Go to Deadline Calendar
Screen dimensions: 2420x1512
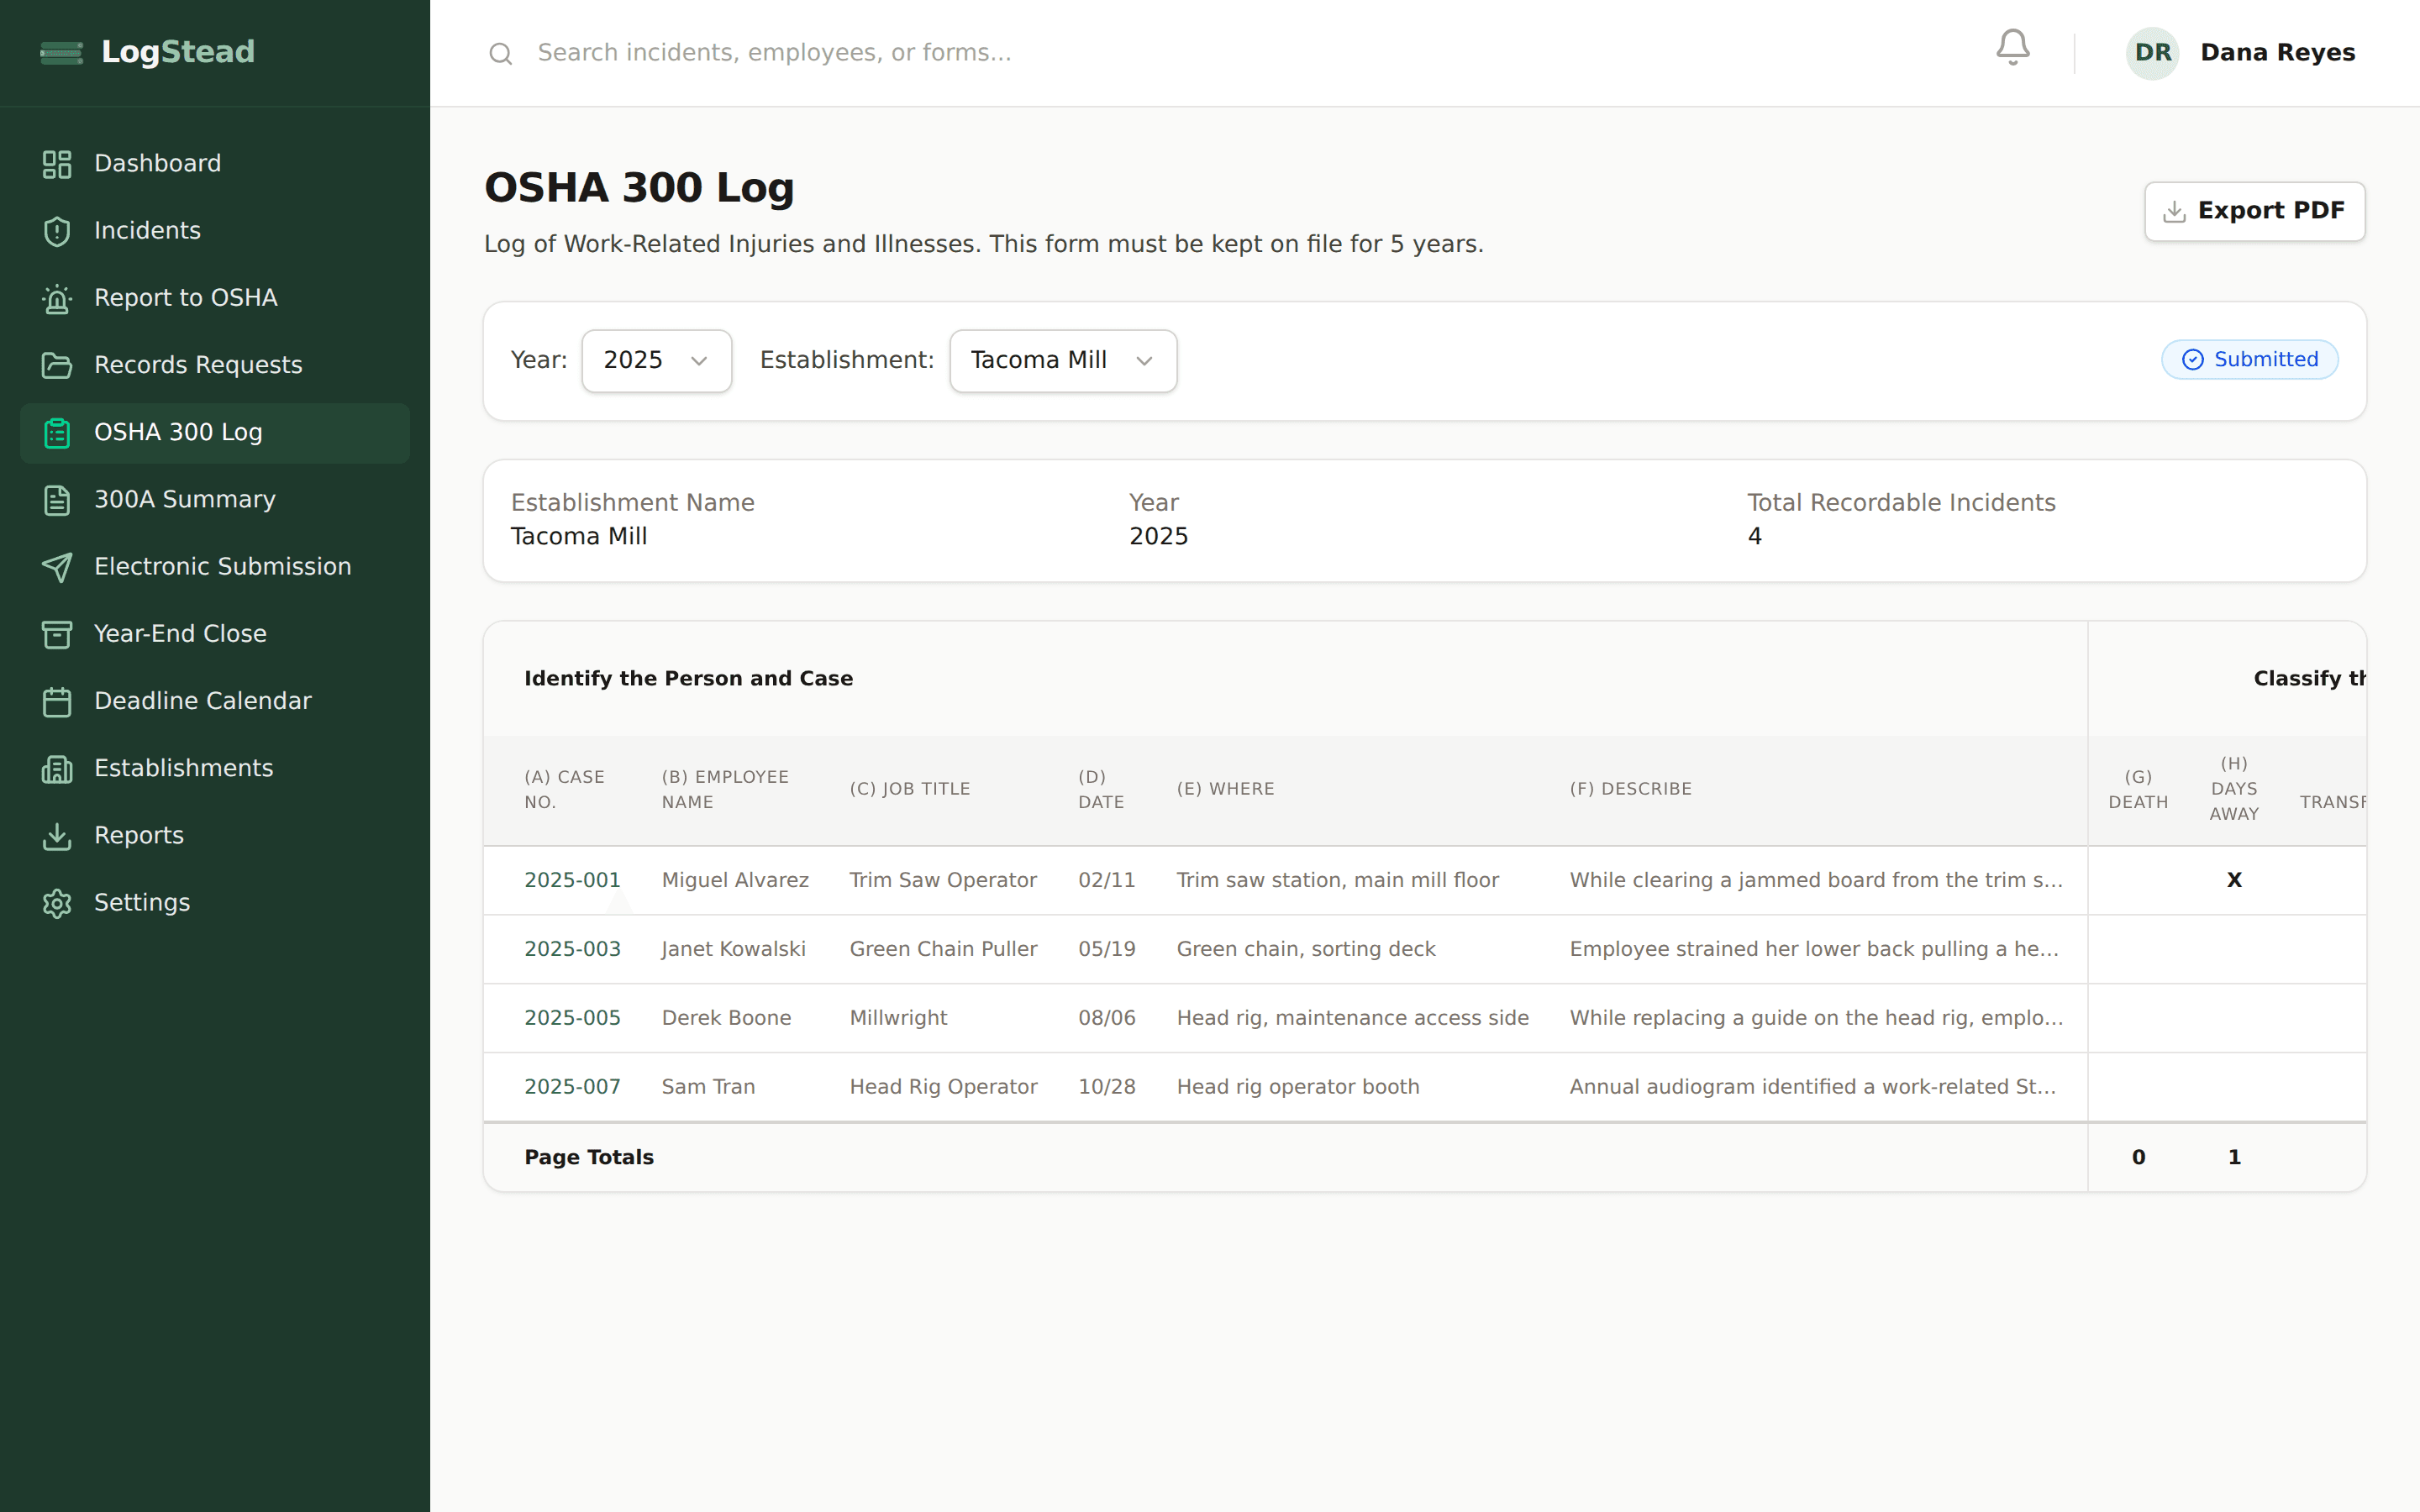(x=215, y=701)
